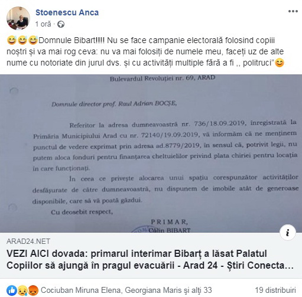Click the angry reaction emoji icon
The height and width of the screenshot is (297, 302).
pos(33,291)
